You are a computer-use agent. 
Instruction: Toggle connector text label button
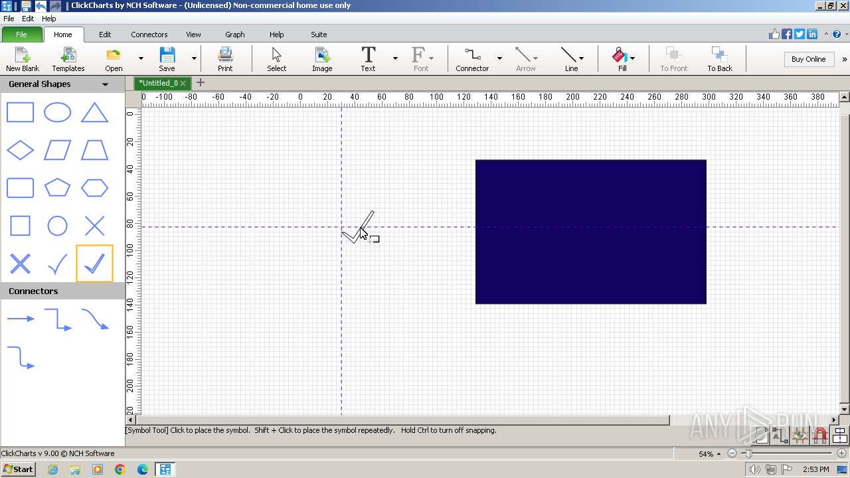(780, 436)
